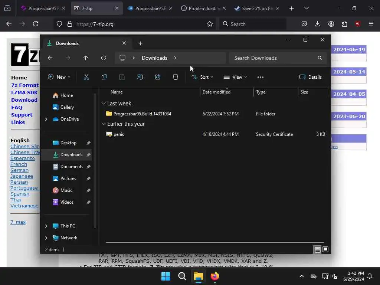380x285 pixels.
Task: Open the notification bell in system tray
Action: [370, 276]
